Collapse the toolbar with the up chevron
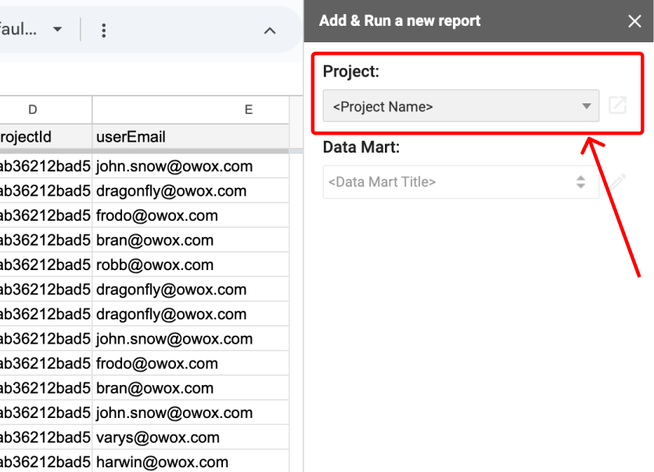654x472 pixels. (270, 31)
